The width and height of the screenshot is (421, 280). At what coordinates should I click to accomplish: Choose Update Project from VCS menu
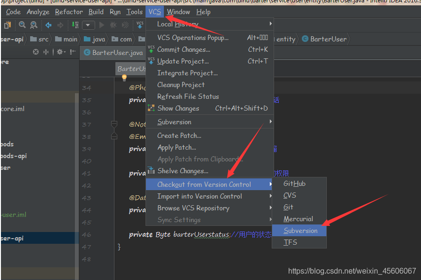tap(210, 61)
